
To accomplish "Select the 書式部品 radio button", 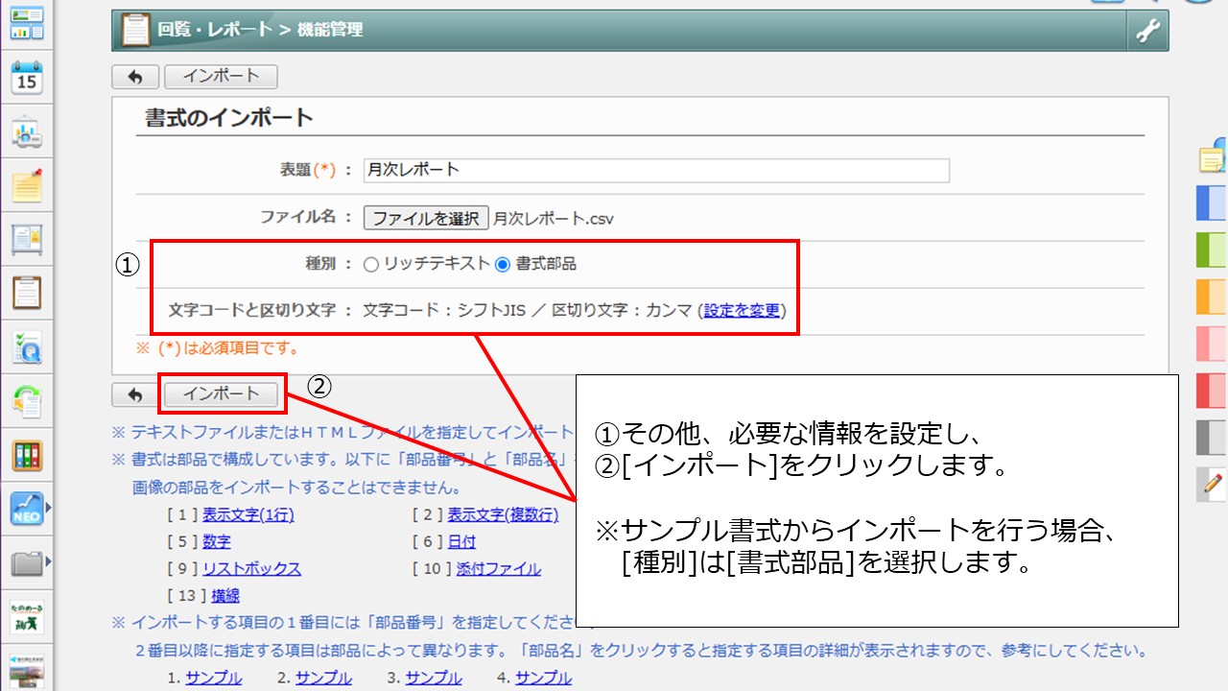I will [503, 265].
